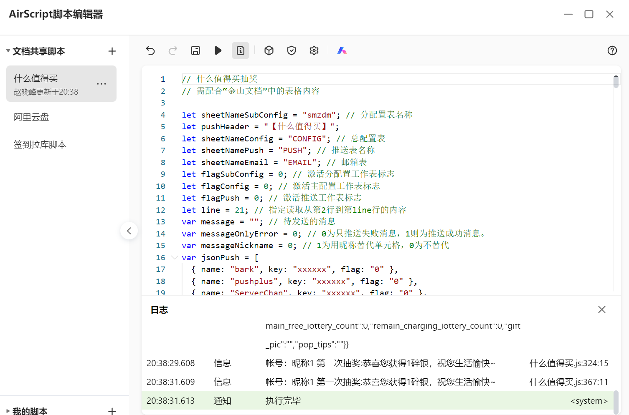The height and width of the screenshot is (415, 629).
Task: Add a new script to 文档共享脚本
Action: (x=112, y=51)
